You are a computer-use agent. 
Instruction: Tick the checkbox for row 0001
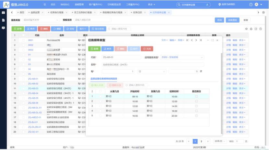[x=23, y=40]
